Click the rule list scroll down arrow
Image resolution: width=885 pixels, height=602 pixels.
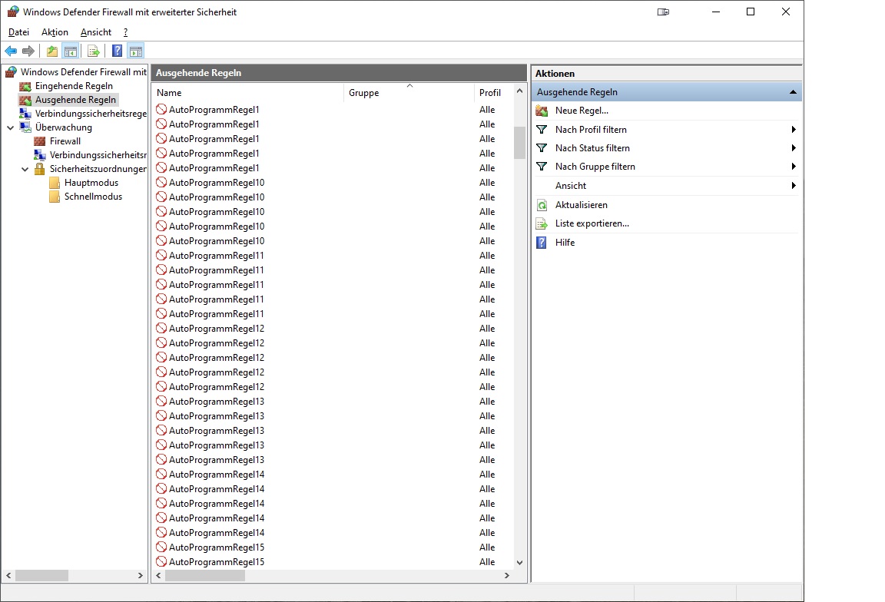[520, 563]
